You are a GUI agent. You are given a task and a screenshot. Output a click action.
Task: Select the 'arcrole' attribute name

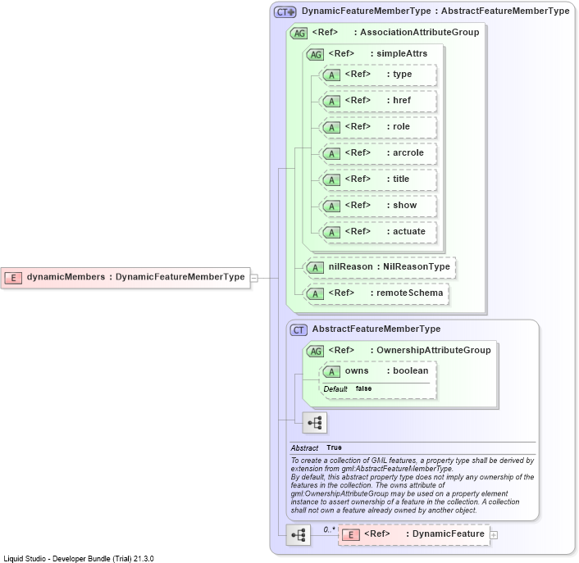click(408, 152)
